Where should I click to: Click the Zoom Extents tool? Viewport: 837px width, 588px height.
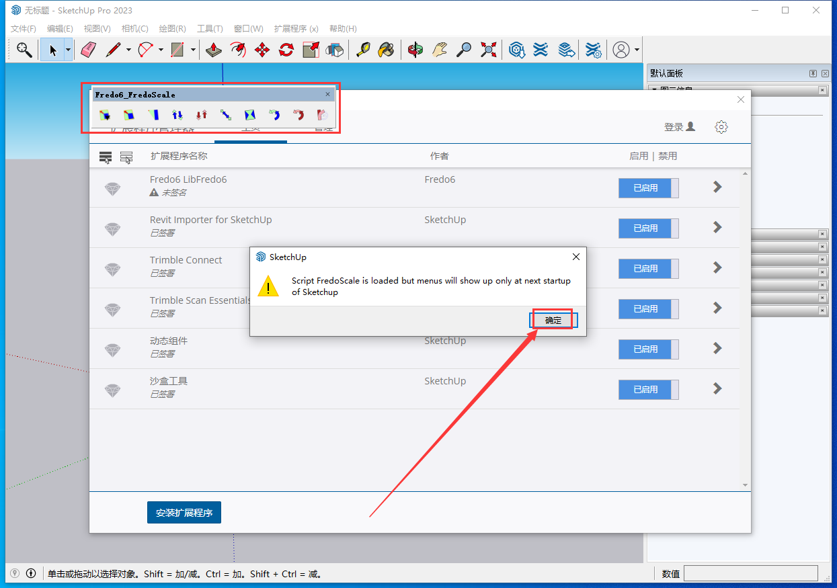(x=488, y=50)
